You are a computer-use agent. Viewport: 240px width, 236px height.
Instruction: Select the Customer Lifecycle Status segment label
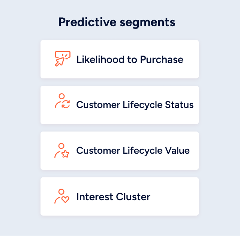135,105
